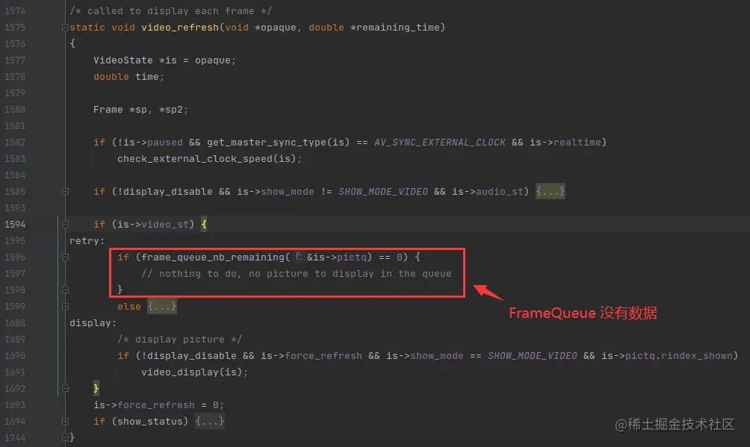Click is->realtime on line 1582

pyautogui.click(x=565, y=143)
